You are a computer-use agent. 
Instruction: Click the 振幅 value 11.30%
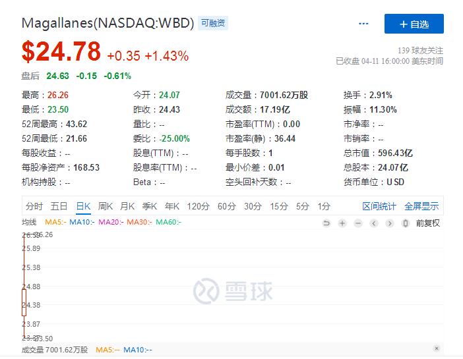[x=383, y=109]
